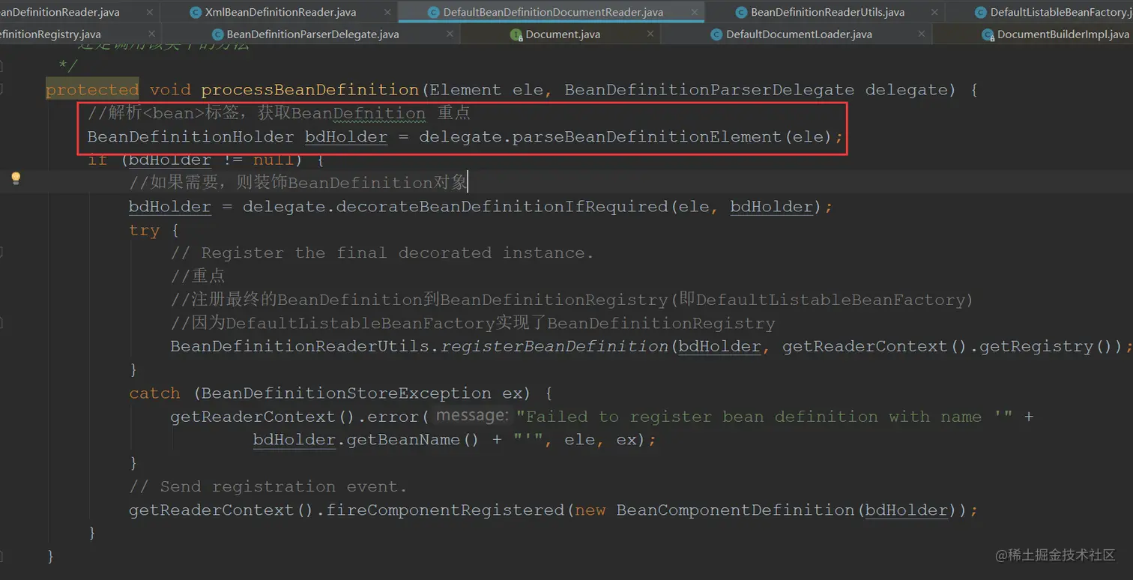Click decorateBeanDefinitionIfRequired method call

tap(501, 206)
